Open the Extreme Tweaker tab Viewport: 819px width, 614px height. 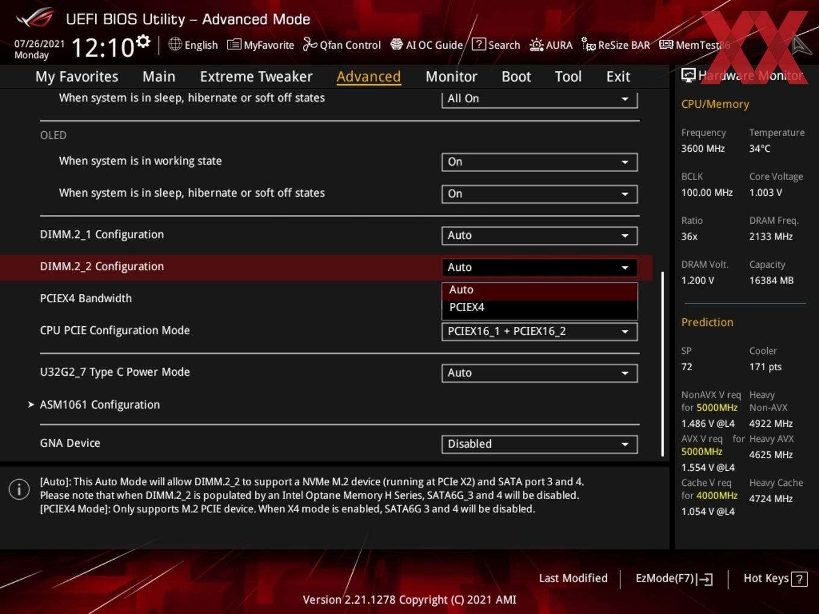click(x=256, y=76)
